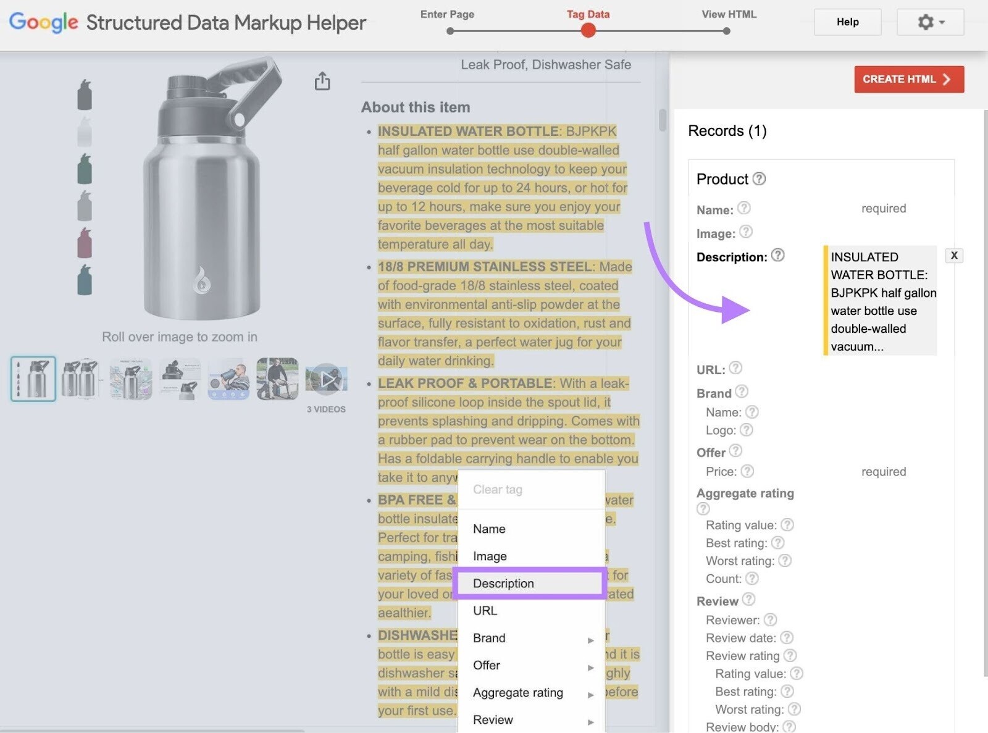The height and width of the screenshot is (733, 988).
Task: Click the Description help icon
Action: [x=779, y=255]
